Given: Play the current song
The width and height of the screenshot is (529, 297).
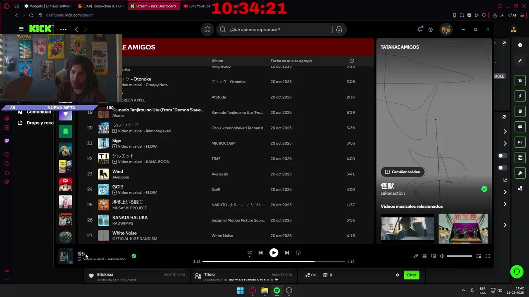Looking at the screenshot, I should (274, 253).
